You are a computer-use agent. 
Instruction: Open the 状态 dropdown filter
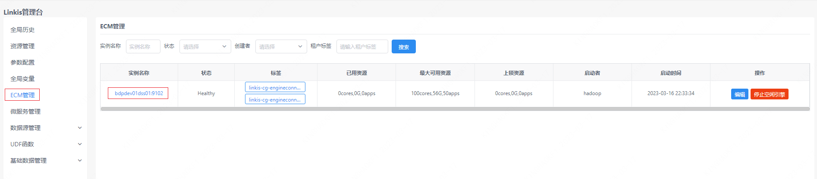click(x=205, y=46)
